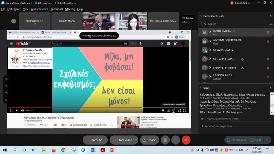The height and width of the screenshot is (154, 274).
Task: Like the YouTube video
Action: 56,125
